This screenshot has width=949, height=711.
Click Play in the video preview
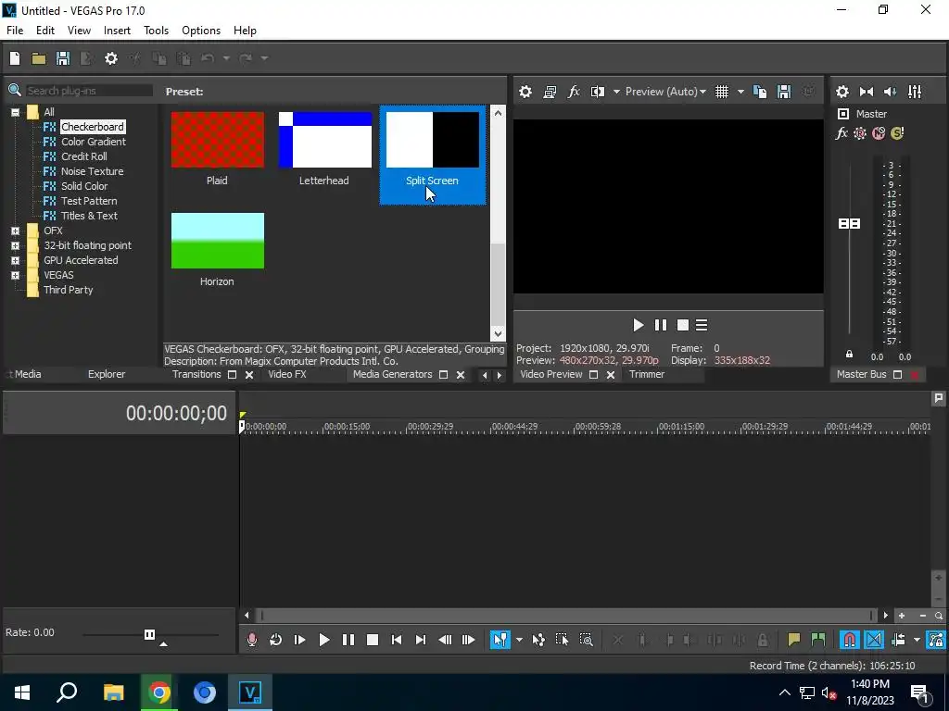coord(638,325)
